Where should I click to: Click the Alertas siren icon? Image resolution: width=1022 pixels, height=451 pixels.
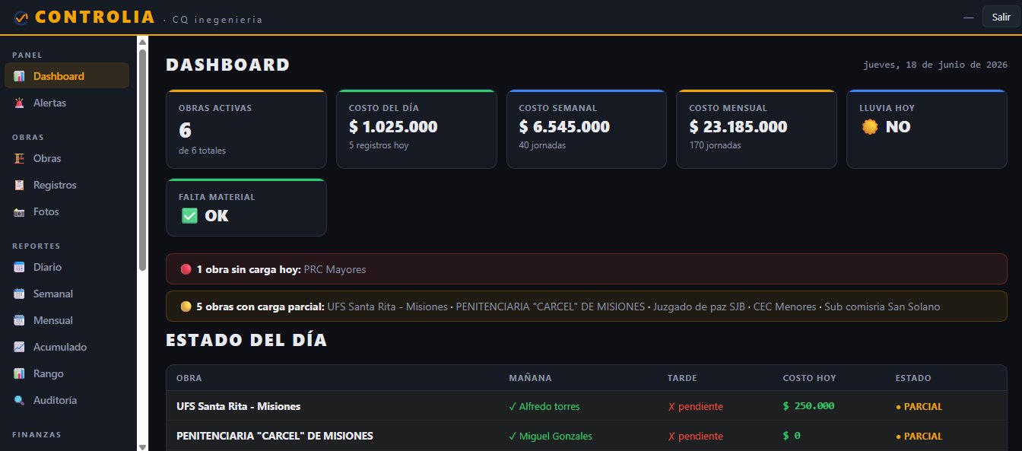[x=19, y=103]
